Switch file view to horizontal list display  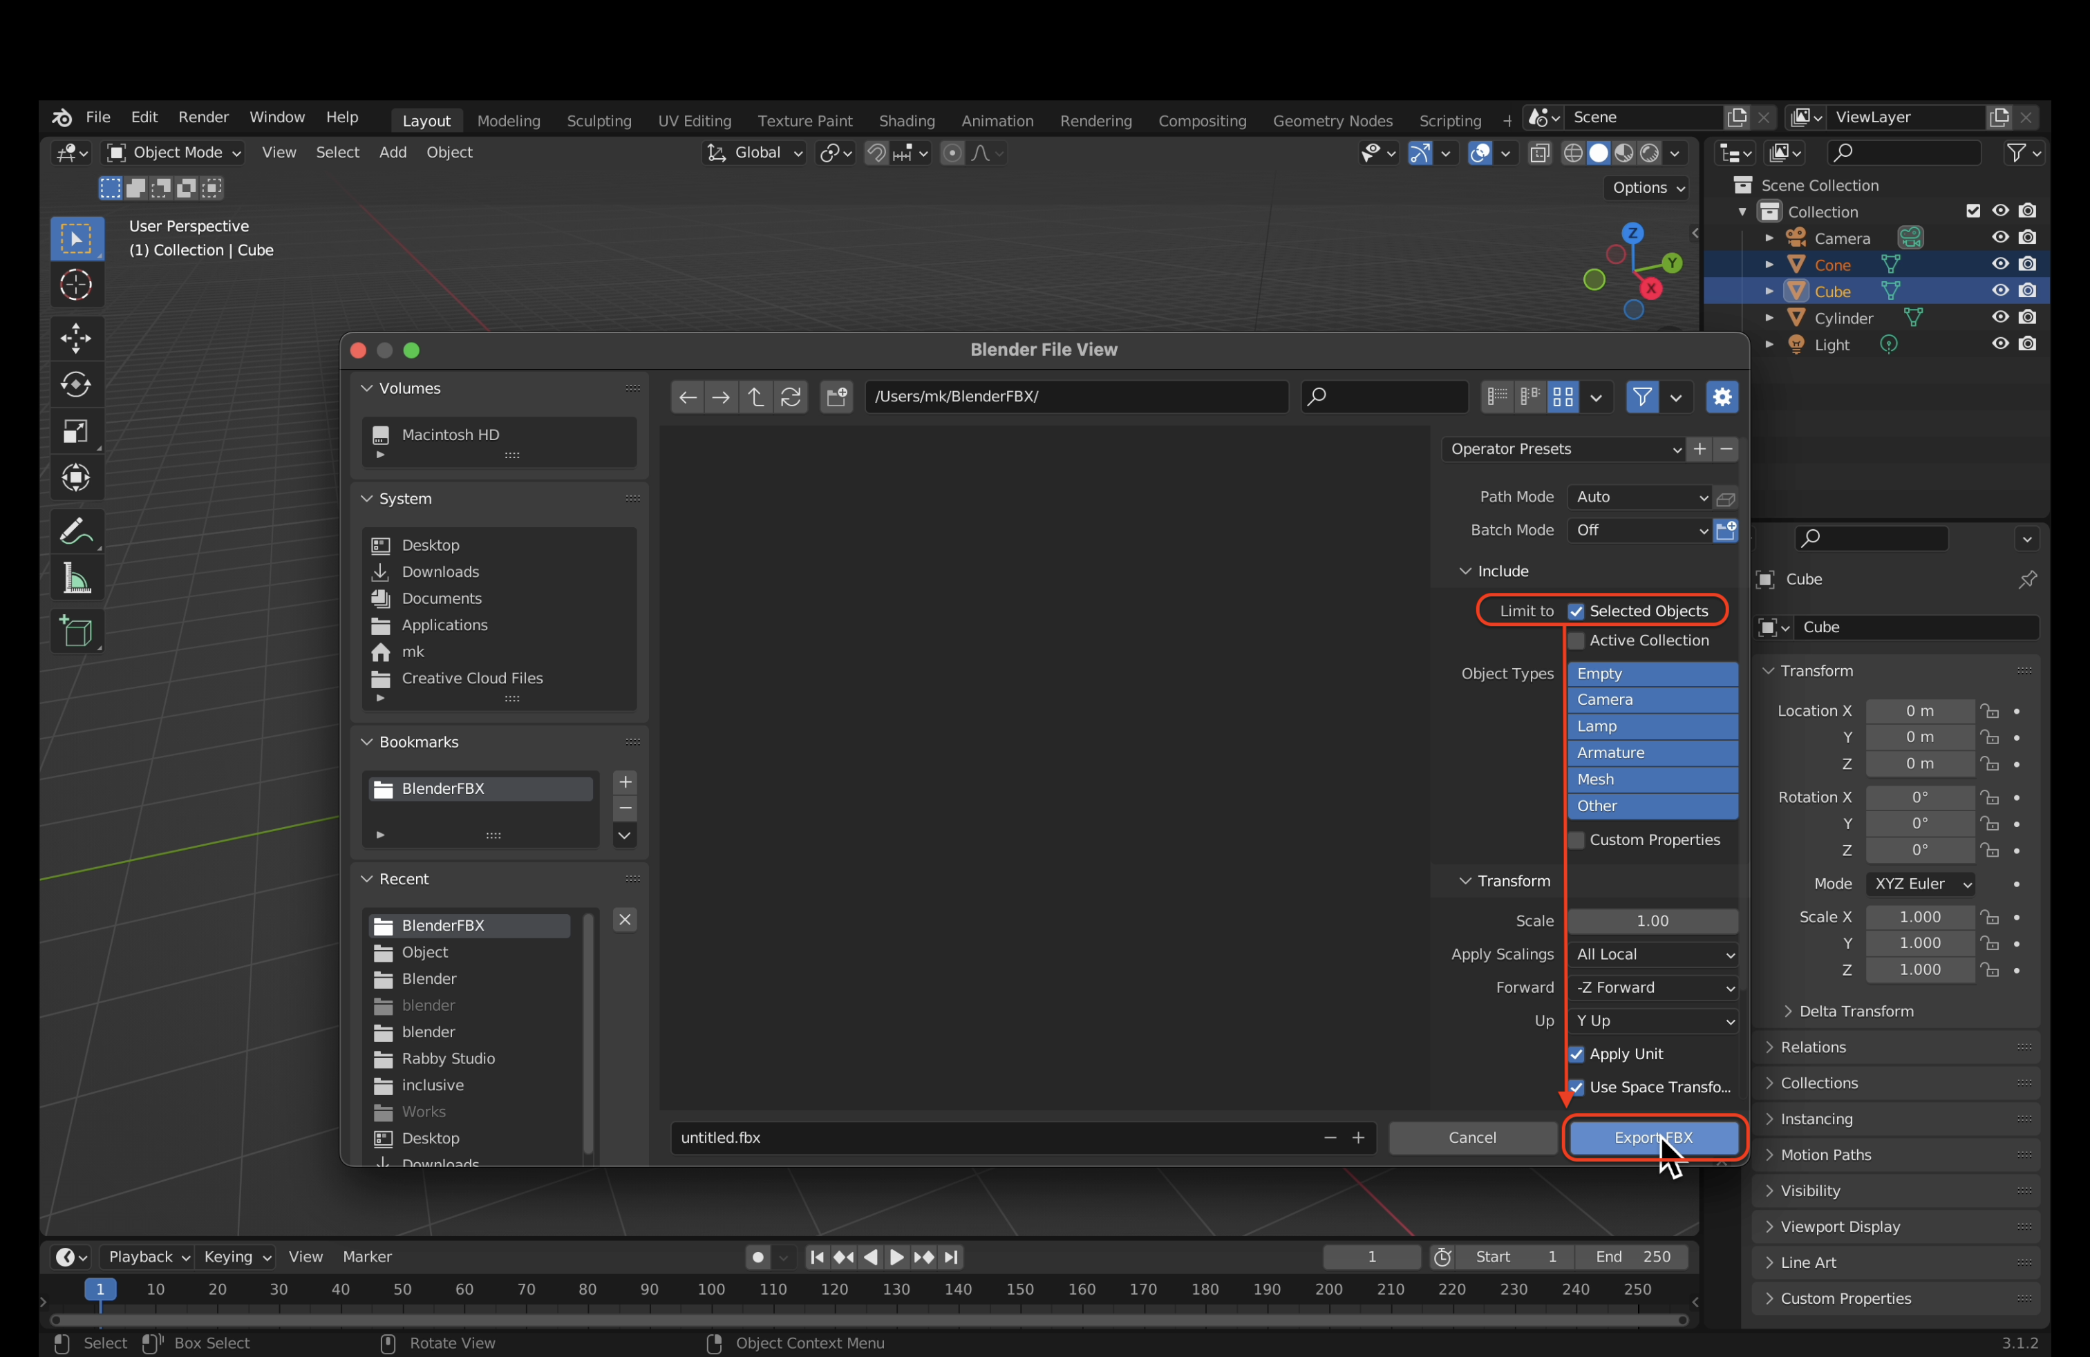[x=1529, y=397]
